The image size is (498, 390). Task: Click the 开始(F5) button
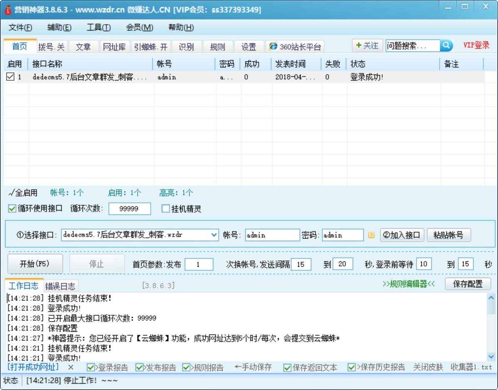click(x=35, y=263)
